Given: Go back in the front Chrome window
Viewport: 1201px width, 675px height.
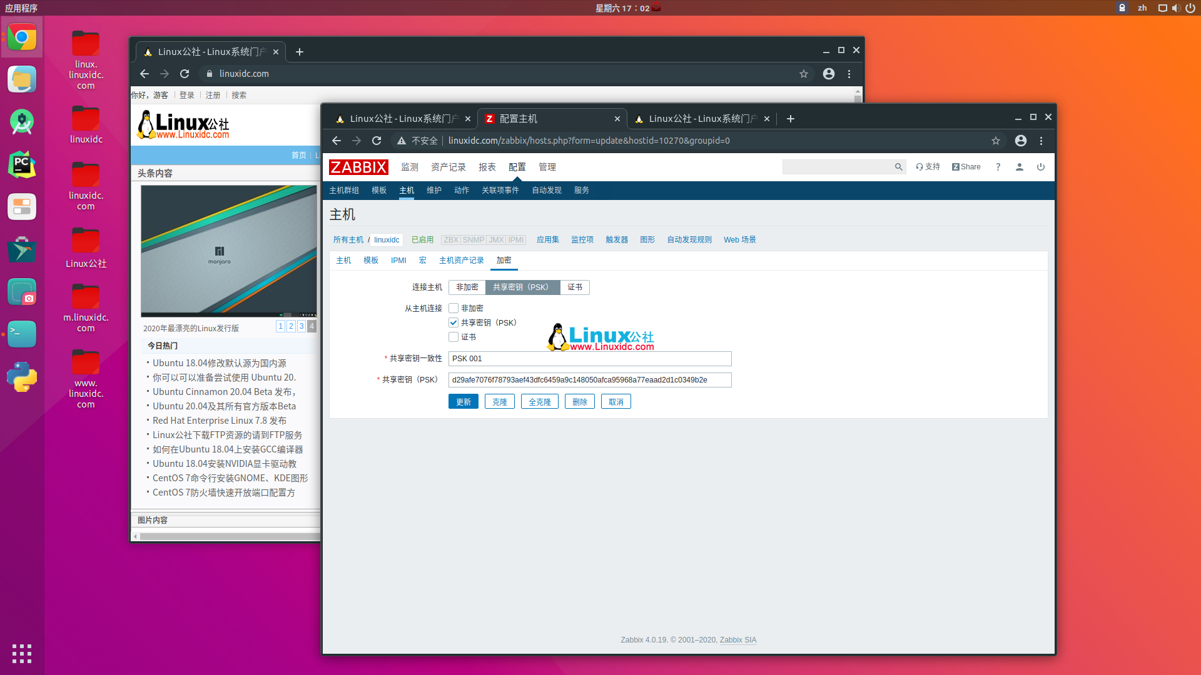Looking at the screenshot, I should (337, 141).
